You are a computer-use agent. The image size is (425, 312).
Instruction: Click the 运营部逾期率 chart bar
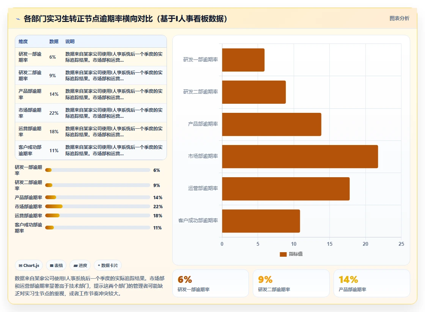(286, 189)
